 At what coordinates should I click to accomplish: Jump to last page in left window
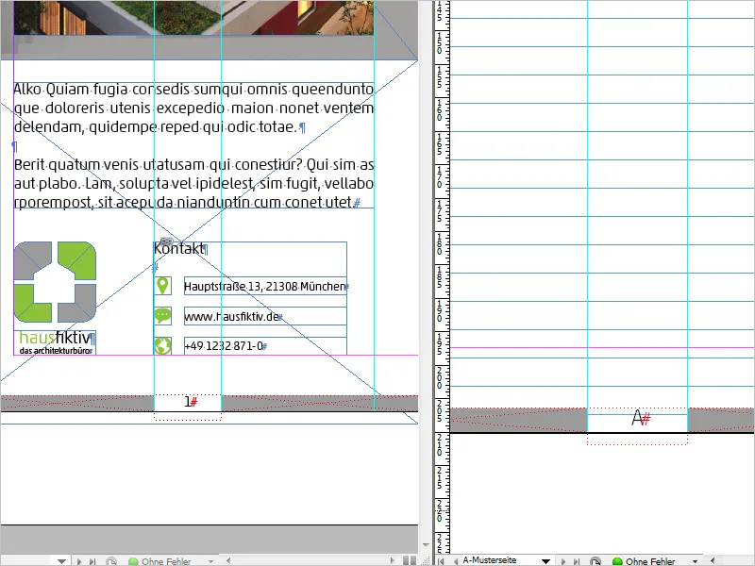pyautogui.click(x=92, y=561)
